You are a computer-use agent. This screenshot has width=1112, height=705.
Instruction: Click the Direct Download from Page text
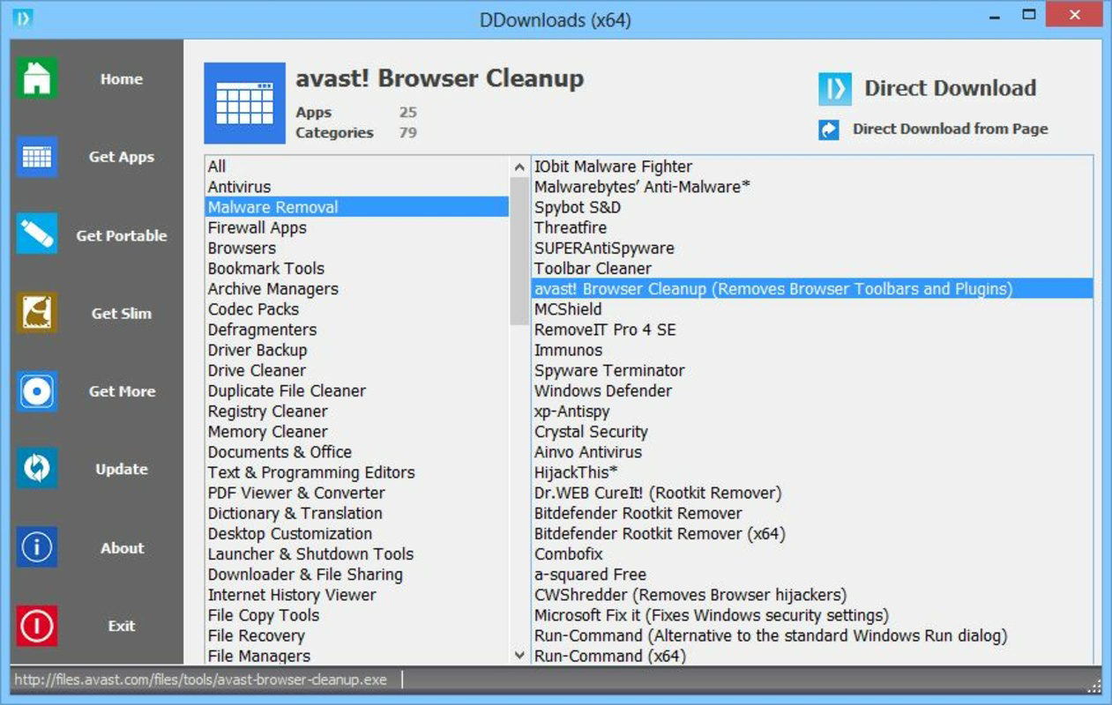tap(950, 129)
